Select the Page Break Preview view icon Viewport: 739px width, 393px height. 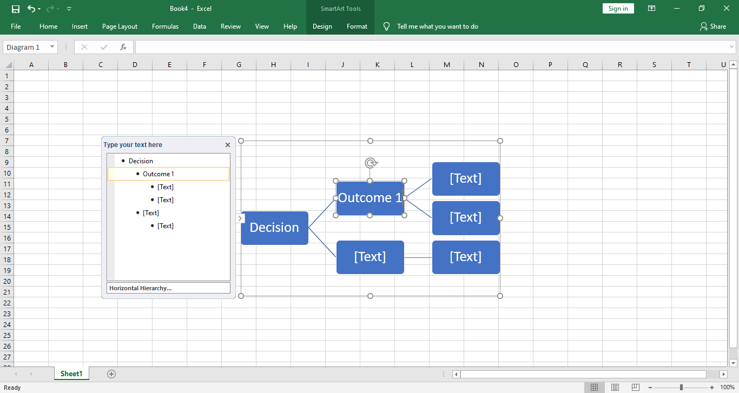[x=635, y=387]
